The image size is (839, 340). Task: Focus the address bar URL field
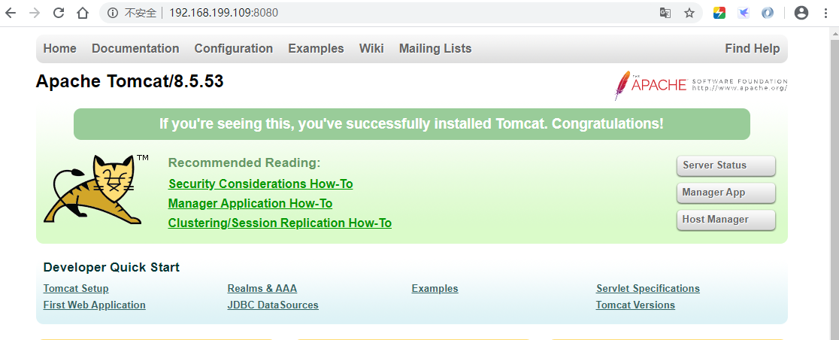376,13
